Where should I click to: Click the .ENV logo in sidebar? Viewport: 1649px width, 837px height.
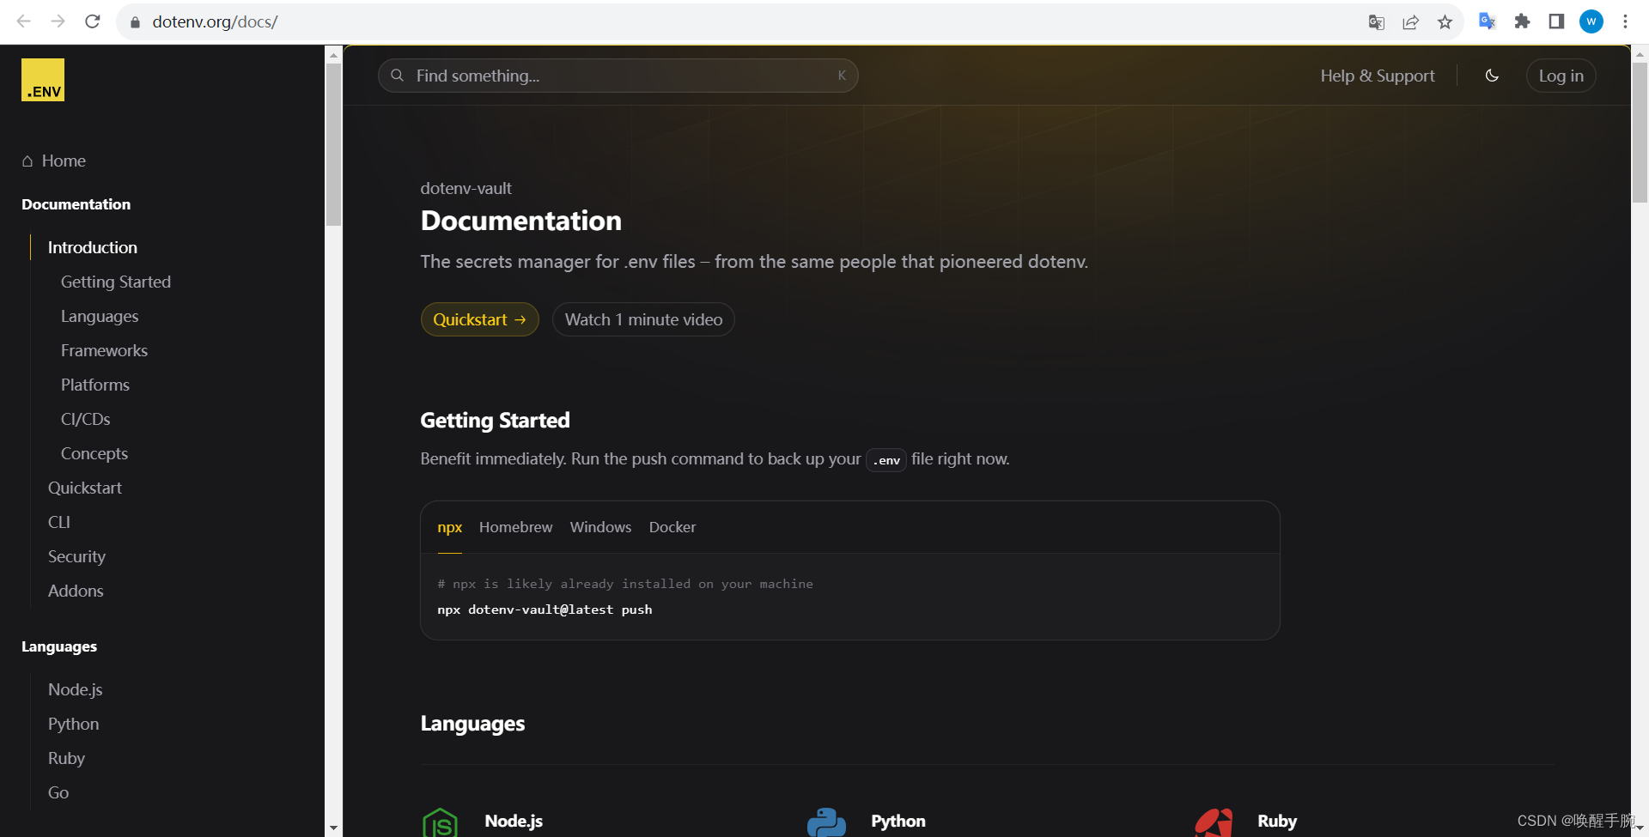43,80
